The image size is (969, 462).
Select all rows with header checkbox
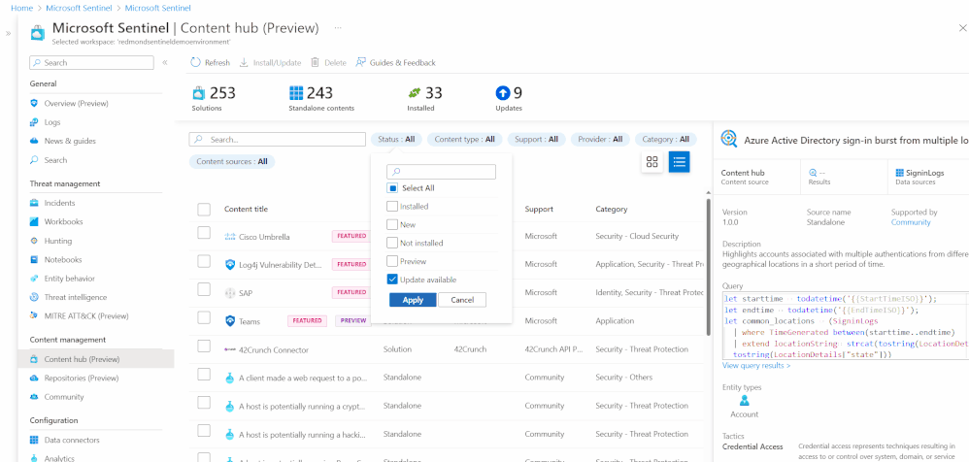coord(204,210)
